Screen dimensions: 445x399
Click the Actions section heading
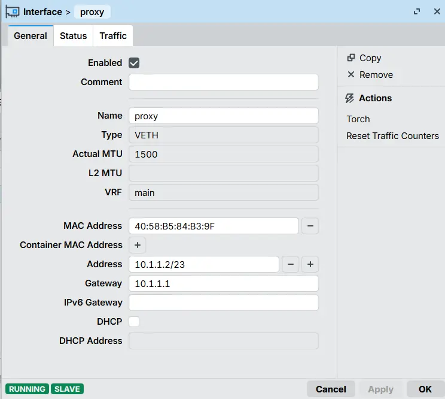(x=375, y=98)
